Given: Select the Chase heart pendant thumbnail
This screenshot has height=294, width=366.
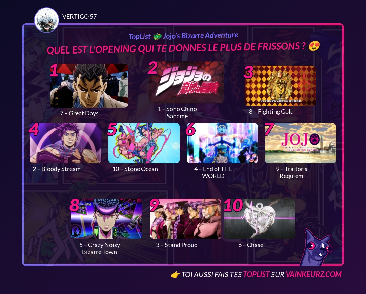Looking at the screenshot, I should (260, 219).
